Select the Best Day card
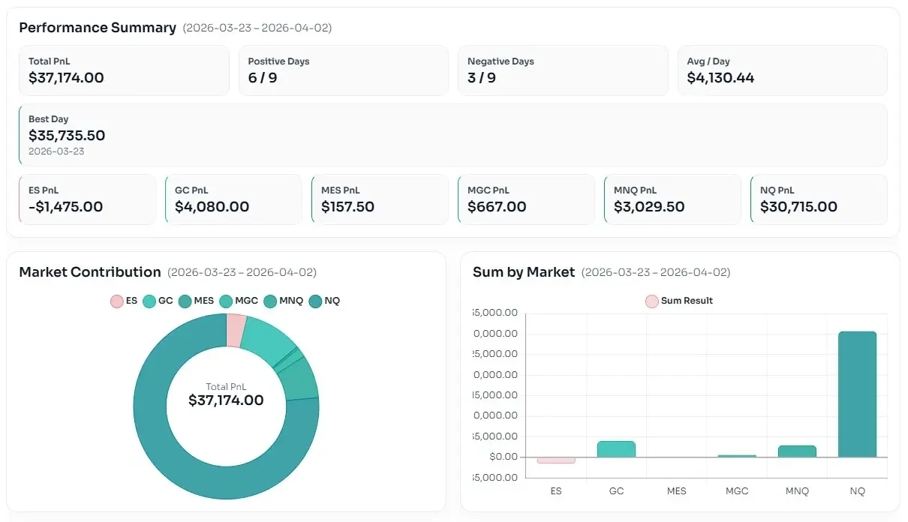Viewport: 908px width, 522px height. click(452, 134)
